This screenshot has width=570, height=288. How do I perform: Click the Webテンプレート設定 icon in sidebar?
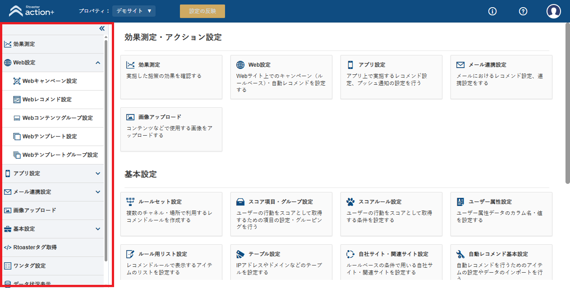coord(17,137)
